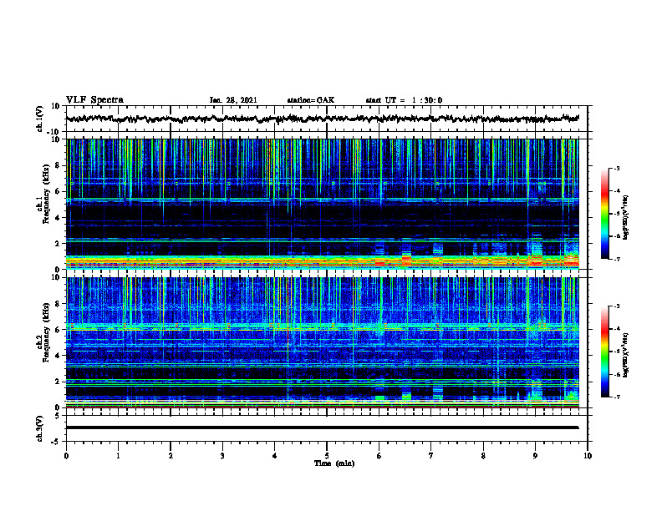Click the ch.1 spectrogram color scale bar
Image resolution: width=662 pixels, height=511 pixels.
605,214
